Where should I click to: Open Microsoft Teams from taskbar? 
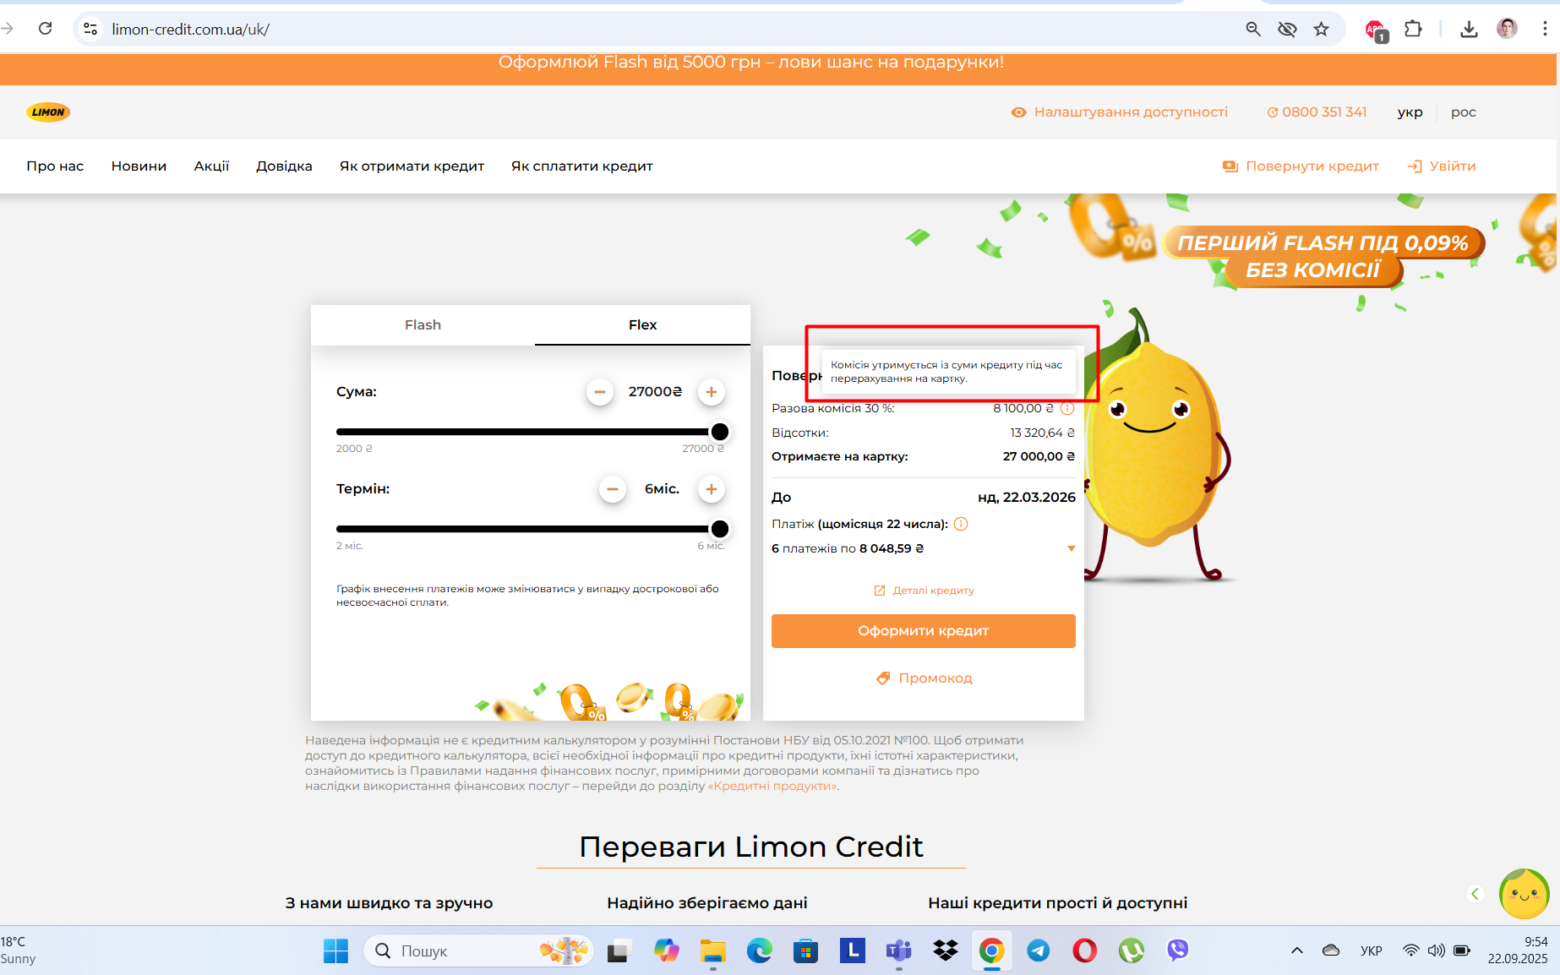[x=899, y=951]
